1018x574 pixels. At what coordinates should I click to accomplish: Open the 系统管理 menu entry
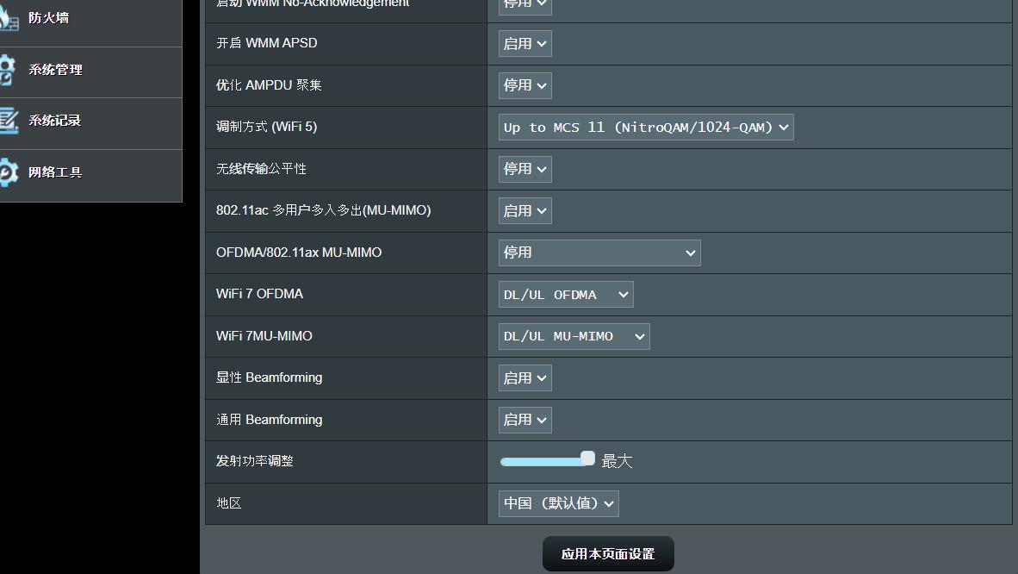point(56,70)
